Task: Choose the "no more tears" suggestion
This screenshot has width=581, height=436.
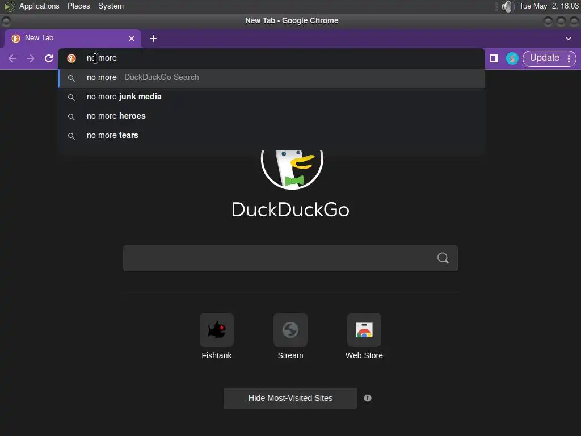Action: pyautogui.click(x=272, y=136)
